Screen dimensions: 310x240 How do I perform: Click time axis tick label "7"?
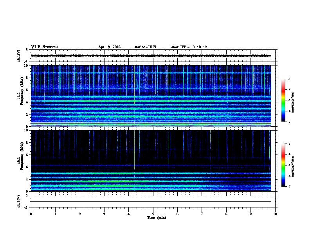[x=202, y=214]
